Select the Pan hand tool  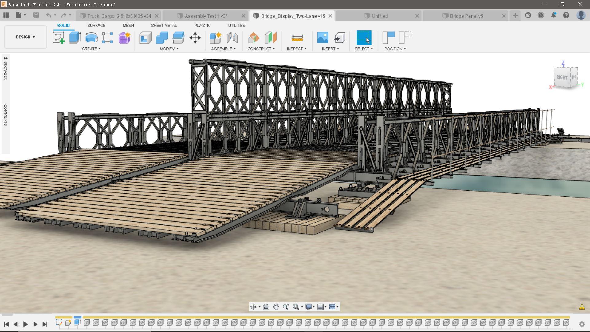pyautogui.click(x=276, y=307)
